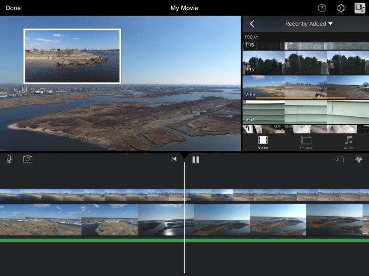Viewport: 369px width, 276px height.
Task: Tap the partially visible clip below 8.5s
Action: pos(306,129)
